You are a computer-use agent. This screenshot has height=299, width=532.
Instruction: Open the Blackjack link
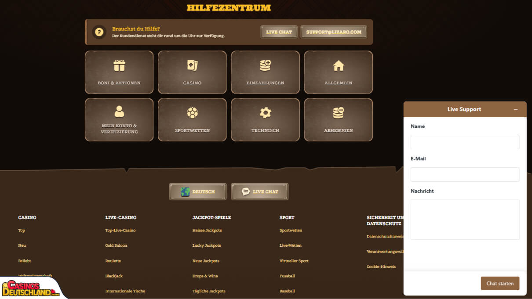pyautogui.click(x=114, y=276)
